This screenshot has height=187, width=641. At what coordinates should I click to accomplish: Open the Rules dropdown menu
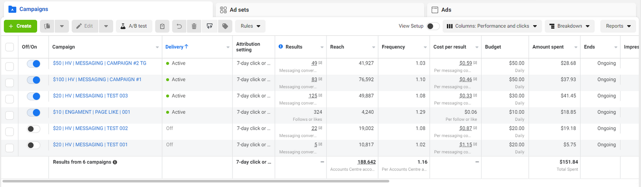click(x=250, y=26)
